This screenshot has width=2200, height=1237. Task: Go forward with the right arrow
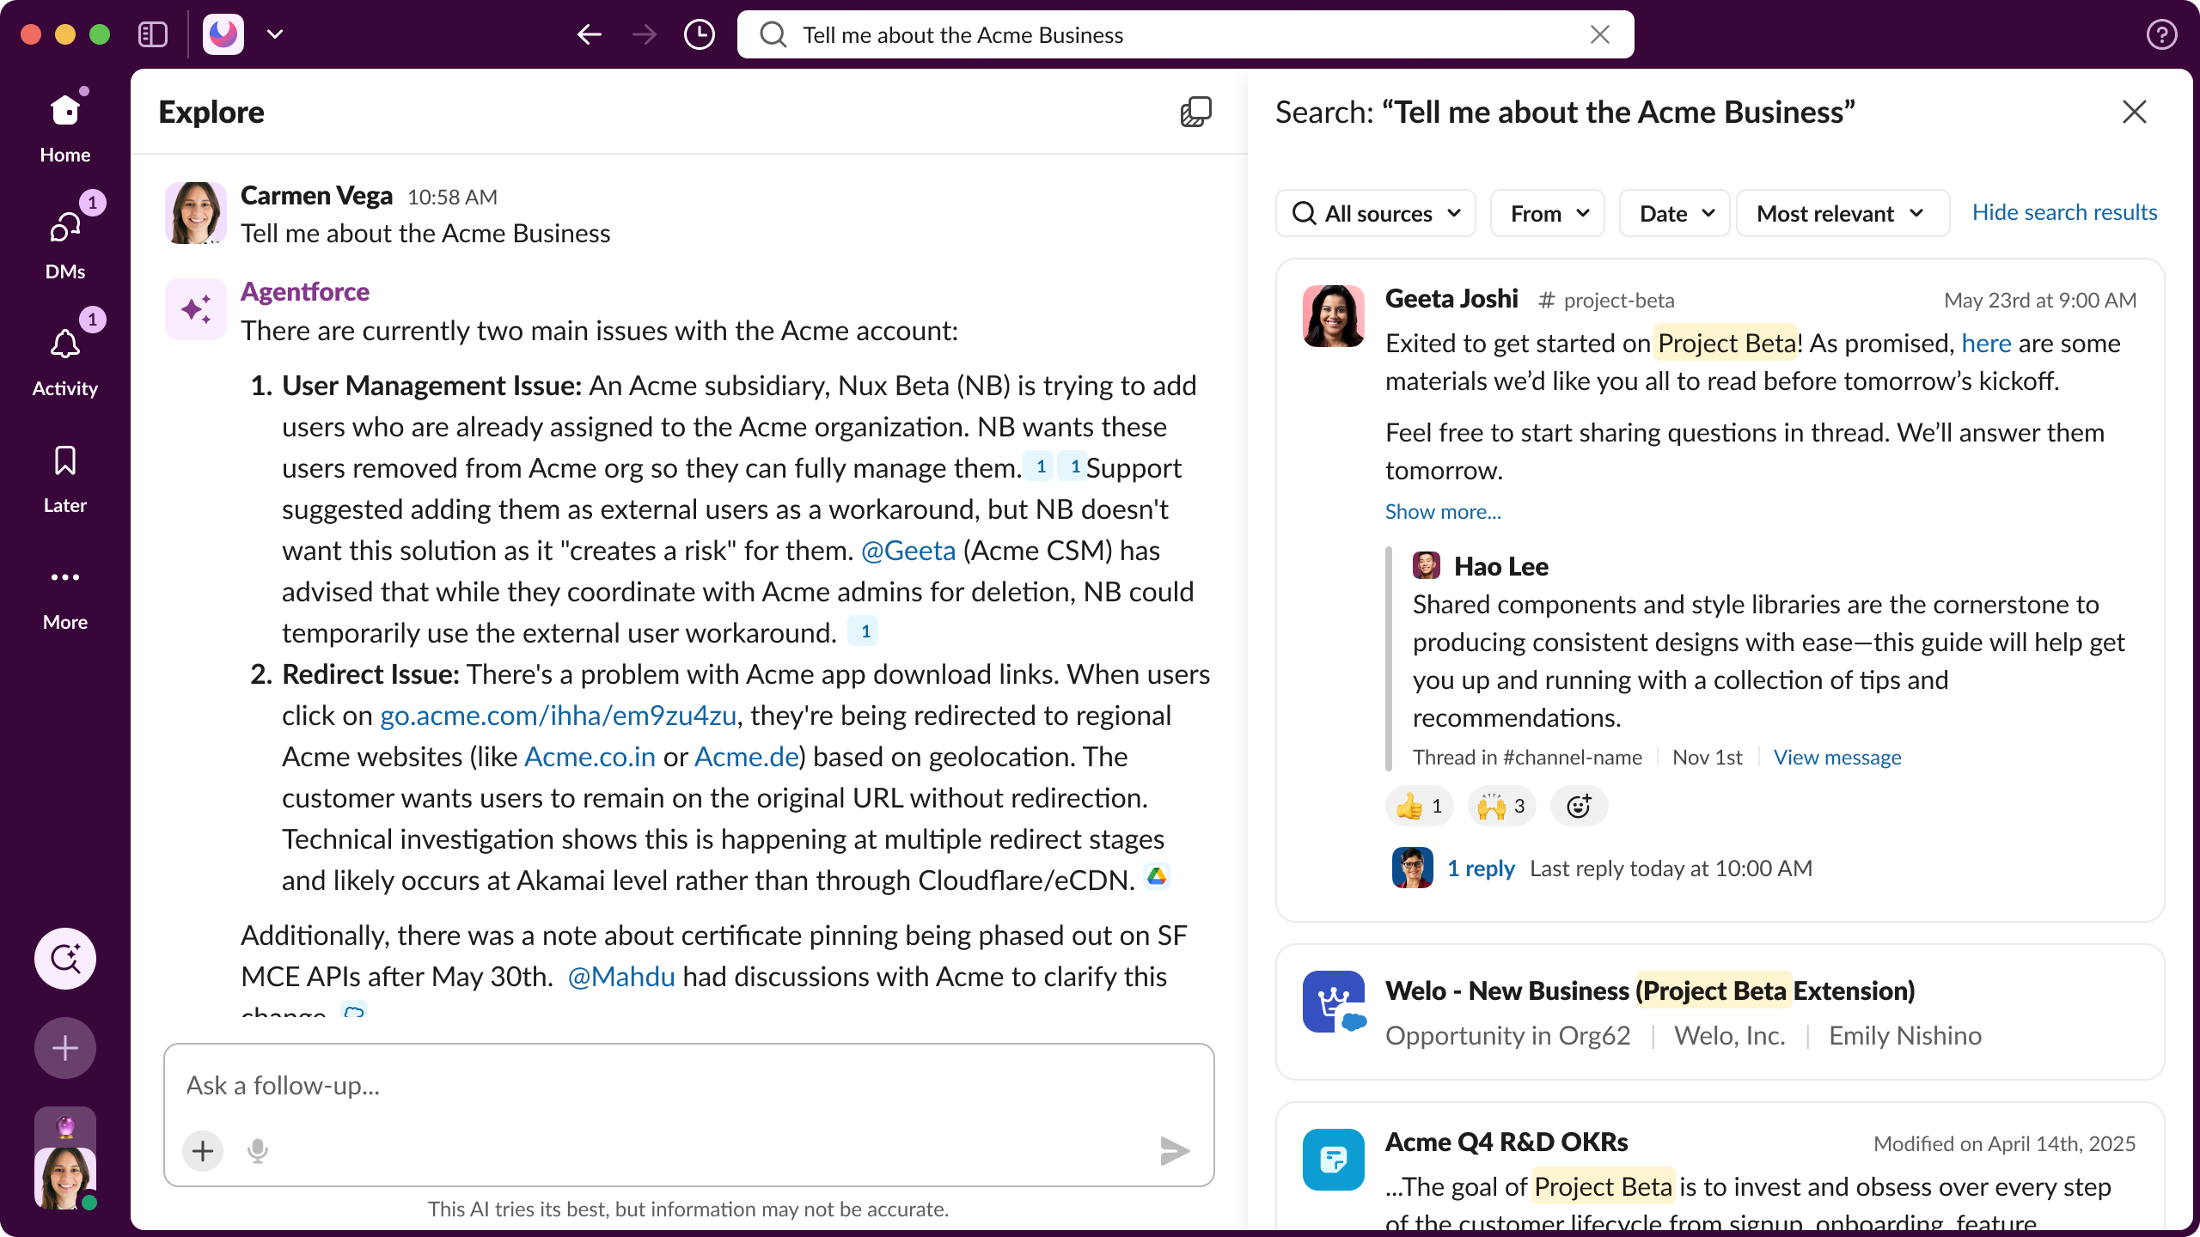[x=644, y=34]
